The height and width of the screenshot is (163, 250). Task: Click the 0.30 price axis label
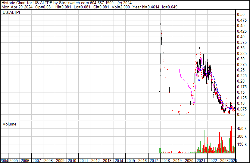[x=241, y=59]
